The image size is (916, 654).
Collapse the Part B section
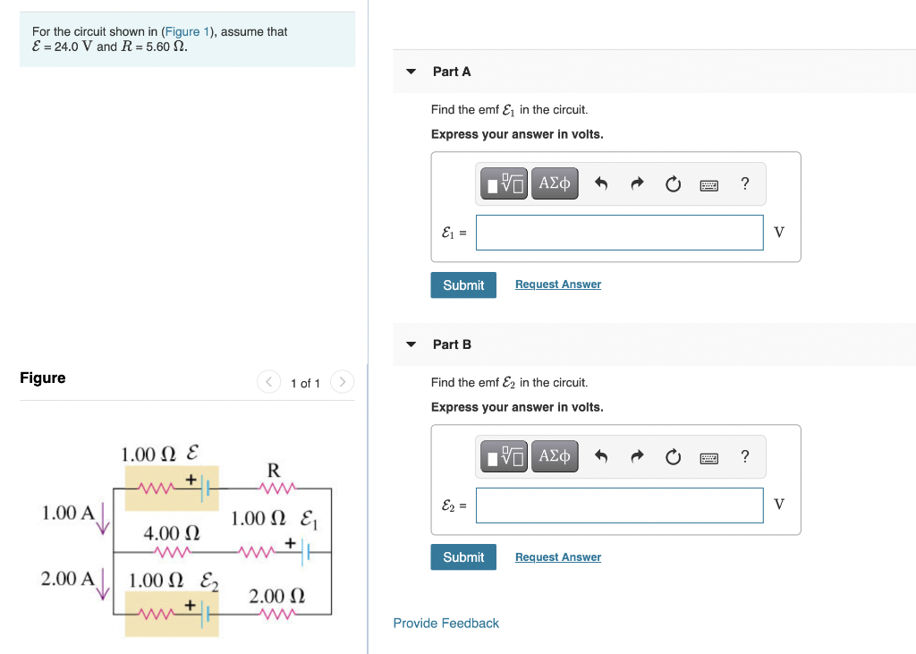tap(411, 344)
